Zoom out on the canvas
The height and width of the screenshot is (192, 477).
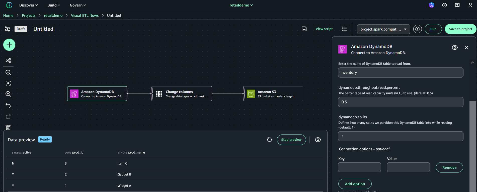8,72
